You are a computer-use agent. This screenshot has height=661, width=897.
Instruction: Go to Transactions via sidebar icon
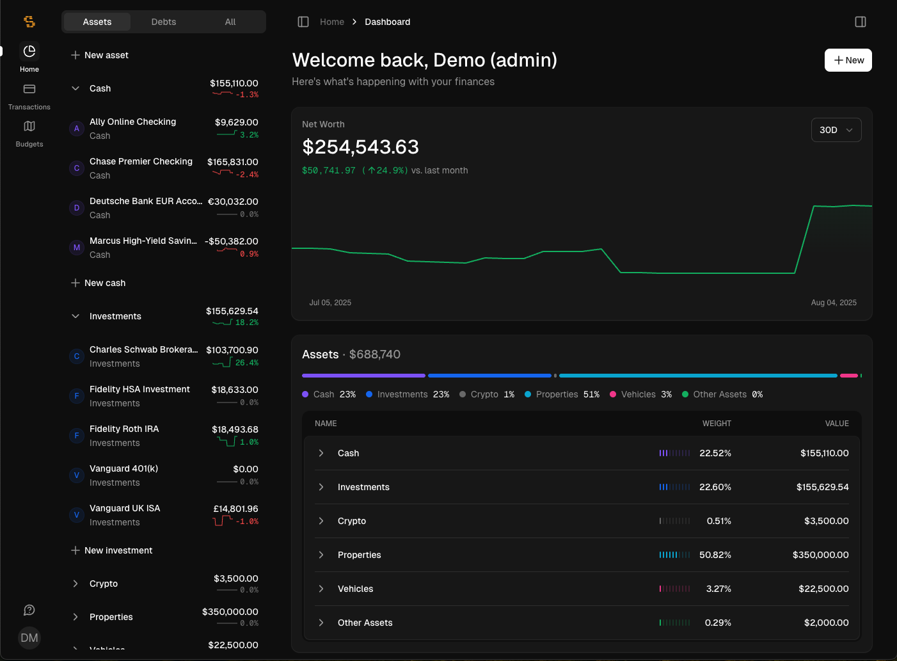(x=29, y=89)
